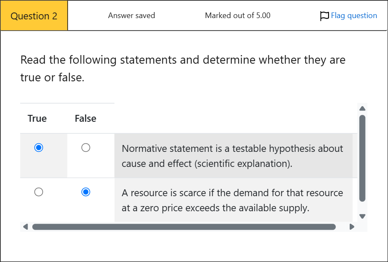Image resolution: width=388 pixels, height=262 pixels.
Task: Click the question prompt about true or false
Action: tap(183, 68)
